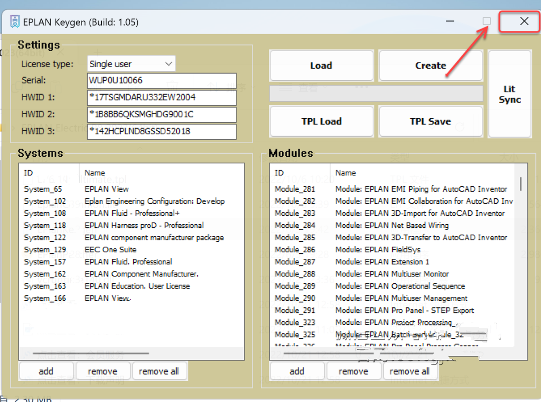Viewport: 541px width, 402px height.
Task: Select System_65 EPLAN View row
Action: pos(131,189)
